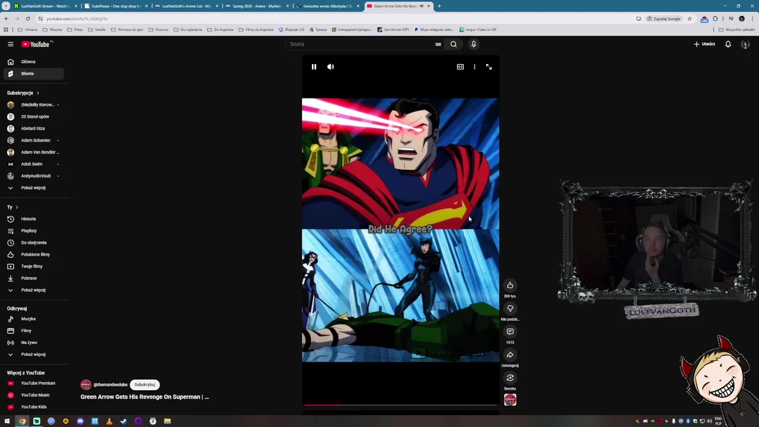Viewport: 759px width, 427px height.
Task: Expand the Subskrypcje section chevron
Action: 37,93
